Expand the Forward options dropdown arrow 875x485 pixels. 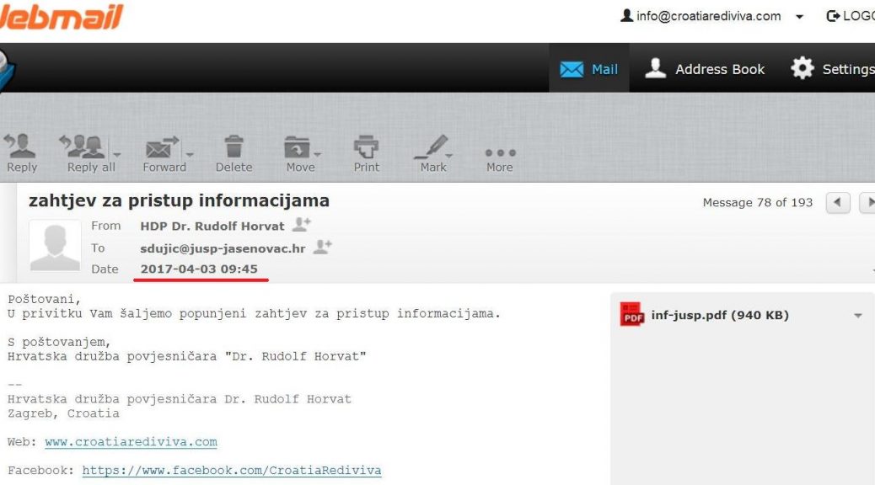[190, 155]
